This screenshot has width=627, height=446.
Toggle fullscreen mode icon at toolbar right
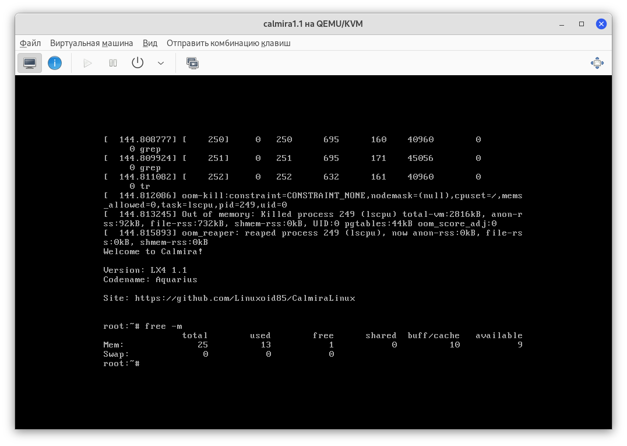tap(597, 63)
